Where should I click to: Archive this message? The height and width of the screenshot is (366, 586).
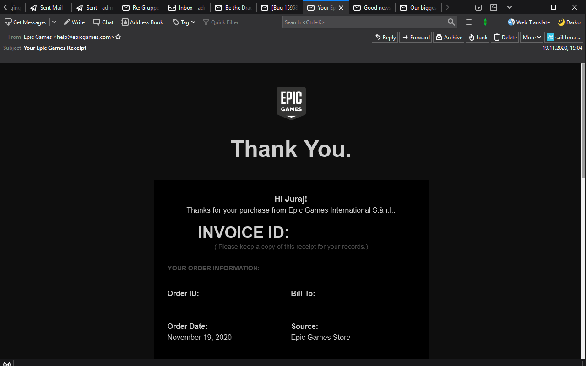point(449,38)
